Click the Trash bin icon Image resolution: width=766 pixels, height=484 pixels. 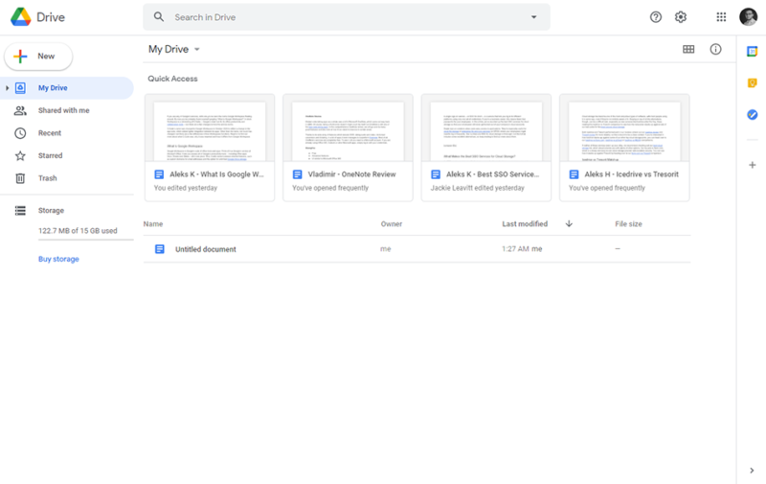pyautogui.click(x=20, y=178)
